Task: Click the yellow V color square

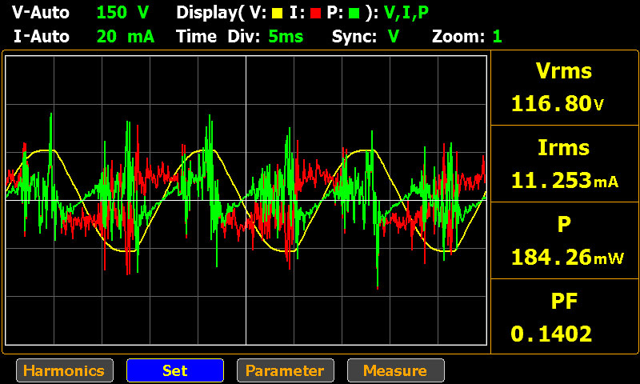Action: (277, 14)
